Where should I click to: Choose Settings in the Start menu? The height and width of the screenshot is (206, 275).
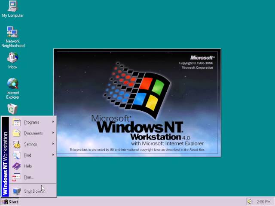(33, 144)
